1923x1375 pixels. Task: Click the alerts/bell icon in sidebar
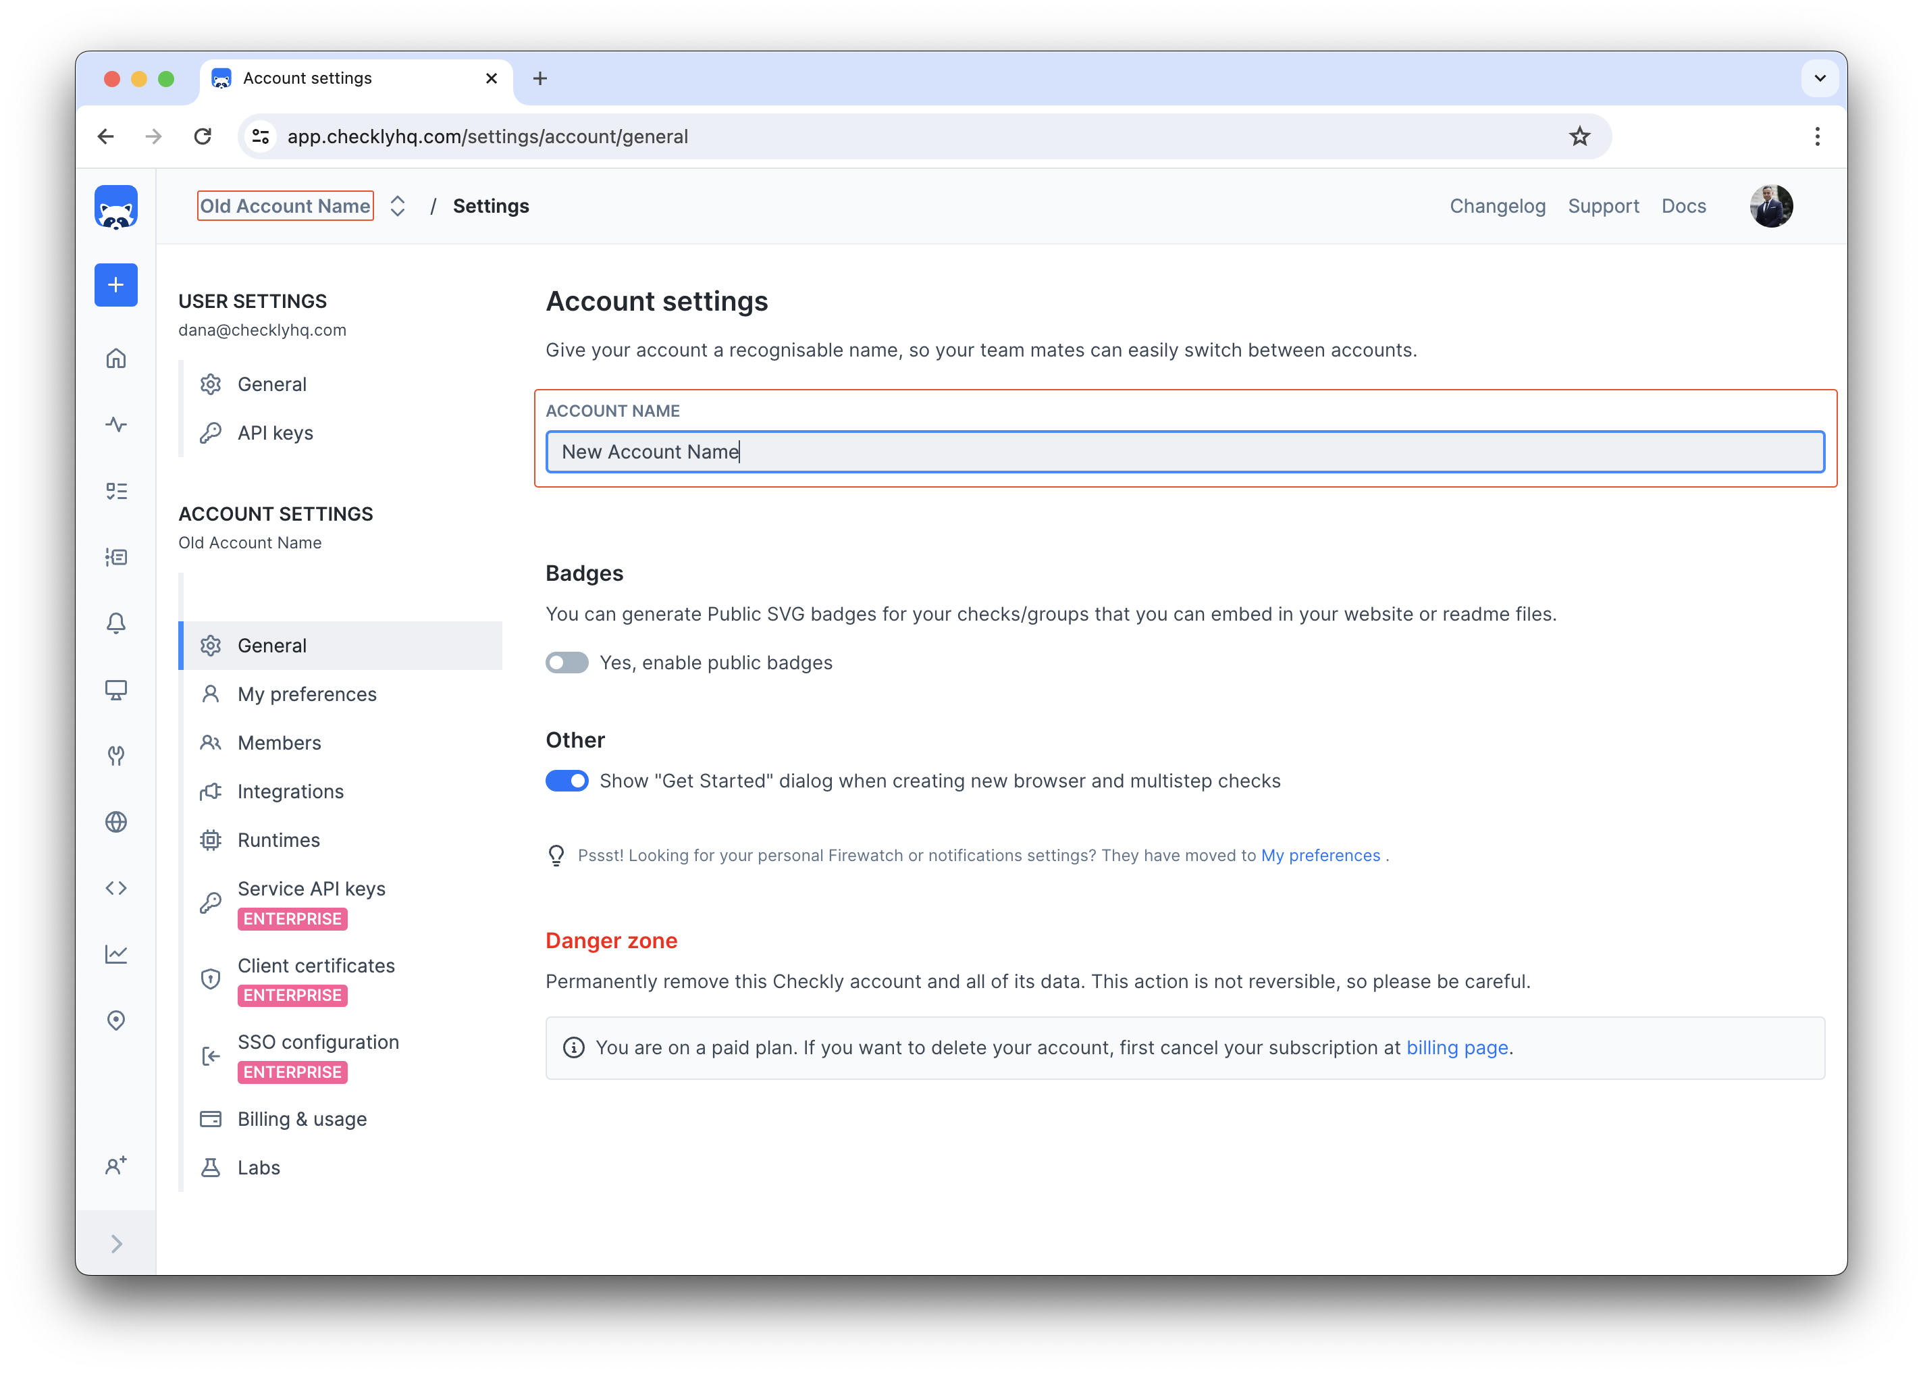(x=117, y=622)
